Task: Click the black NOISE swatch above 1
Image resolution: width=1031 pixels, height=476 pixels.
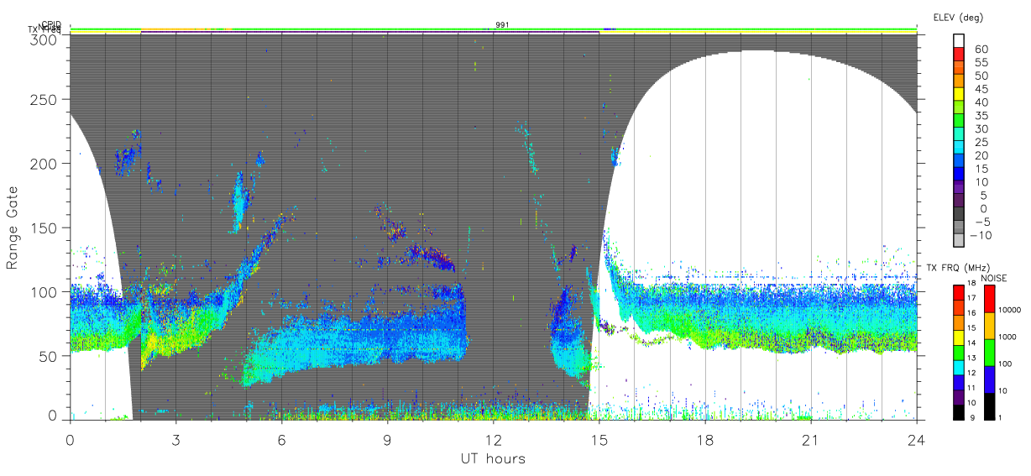Action: click(x=988, y=405)
